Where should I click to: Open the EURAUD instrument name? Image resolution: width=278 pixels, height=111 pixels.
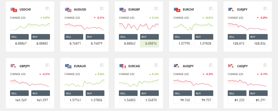click(x=80, y=66)
